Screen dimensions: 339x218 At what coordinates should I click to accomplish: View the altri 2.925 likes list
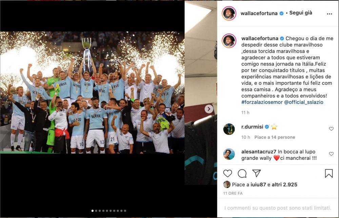tap(284, 184)
